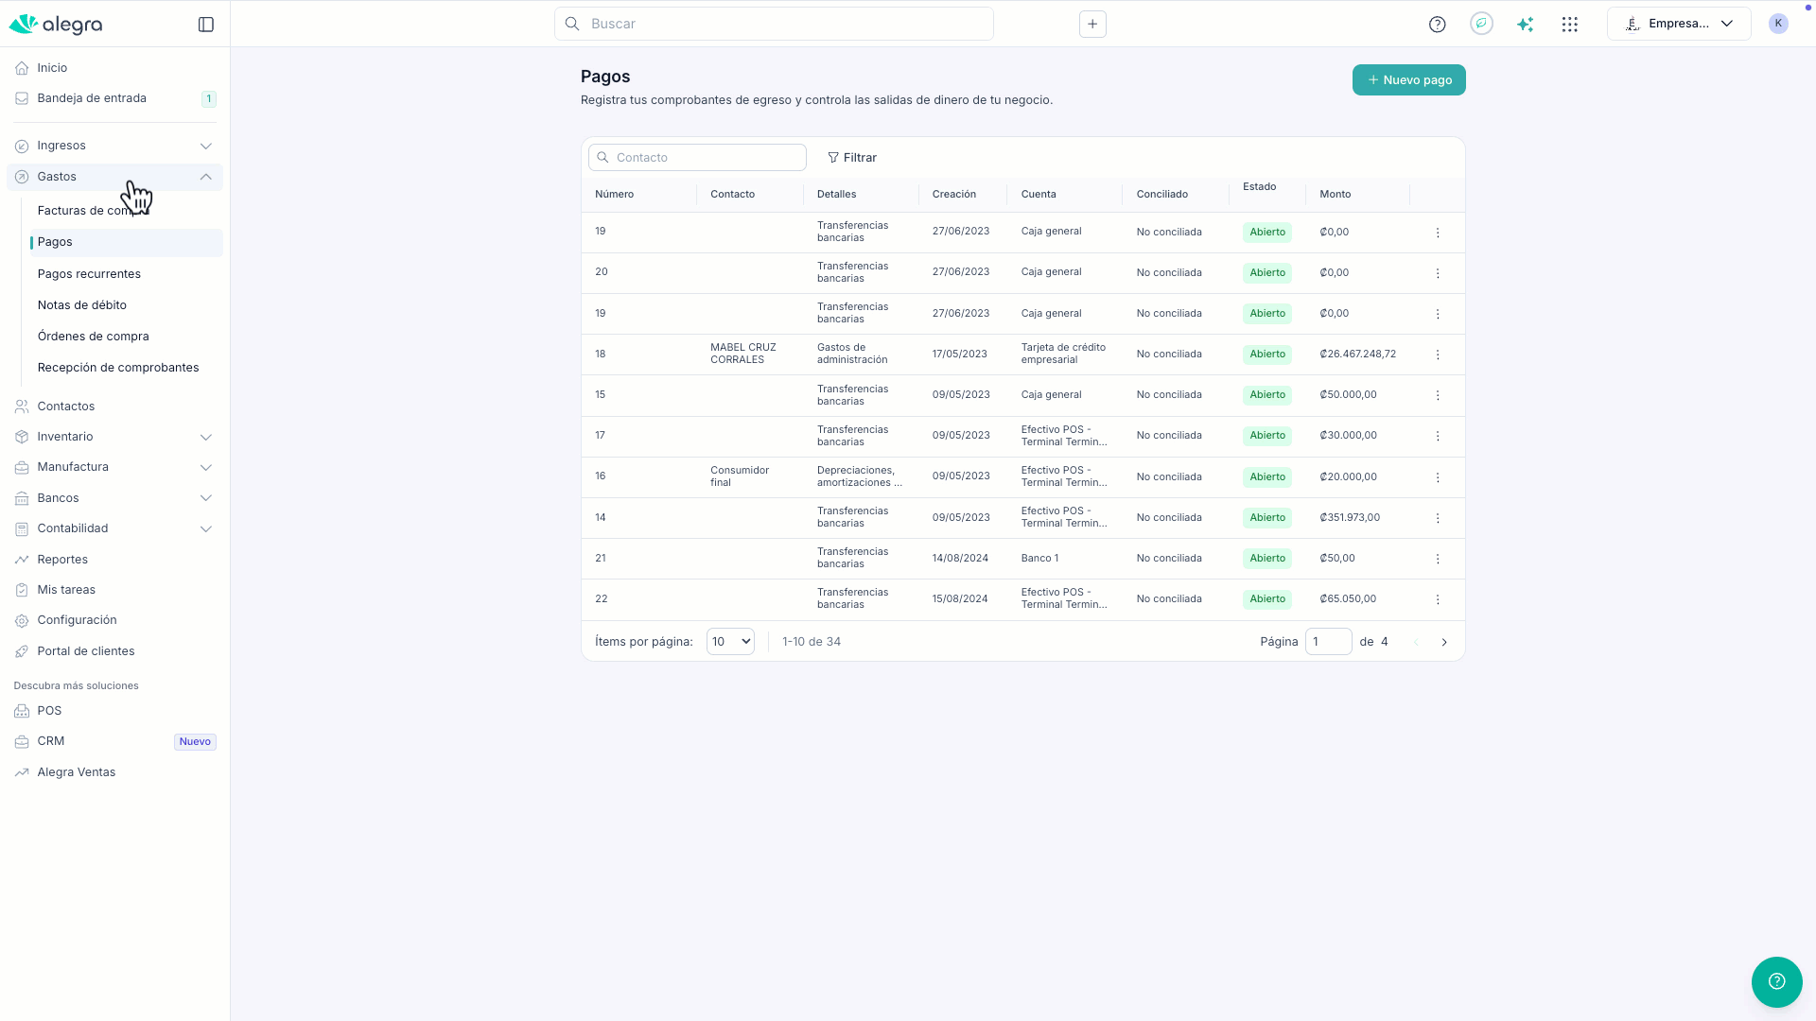Viewport: 1816px width, 1021px height.
Task: Expand the Contabilidad section
Action: tap(115, 528)
